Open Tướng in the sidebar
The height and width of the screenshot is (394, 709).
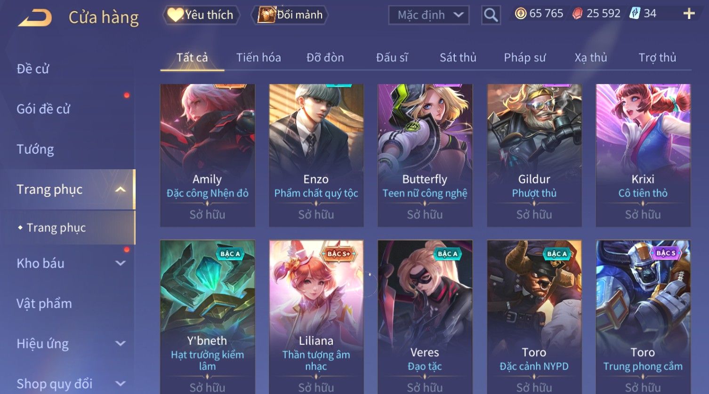point(35,150)
